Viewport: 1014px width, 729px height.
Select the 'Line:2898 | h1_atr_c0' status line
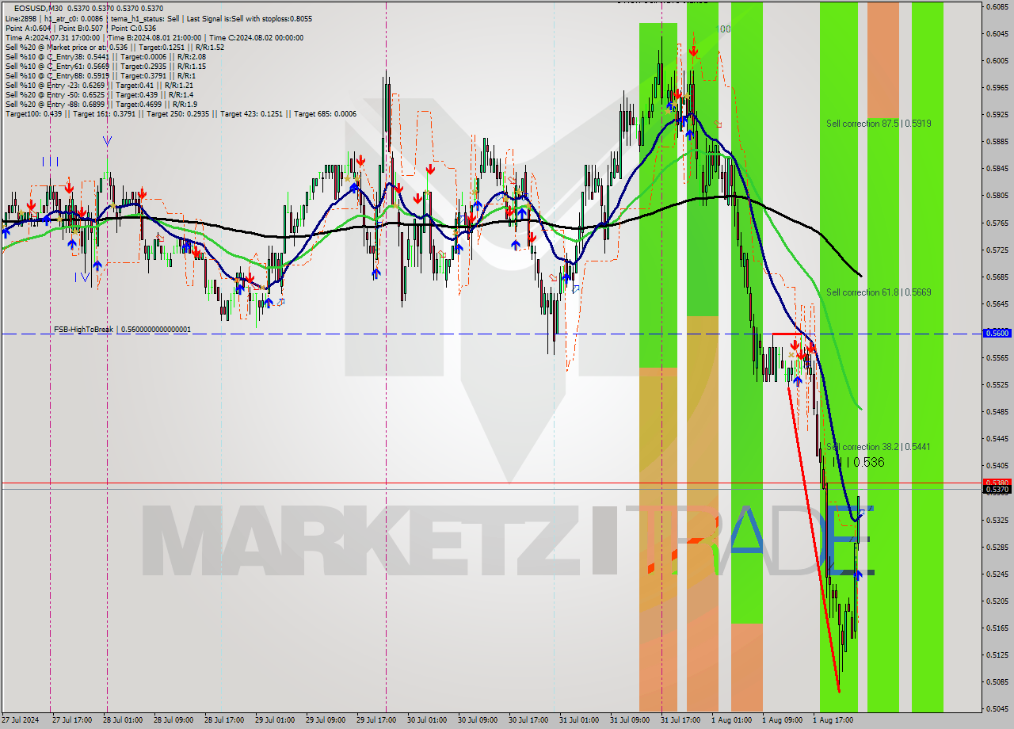[158, 18]
